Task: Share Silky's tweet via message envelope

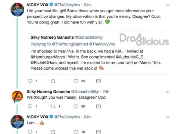Action: pos(99,106)
